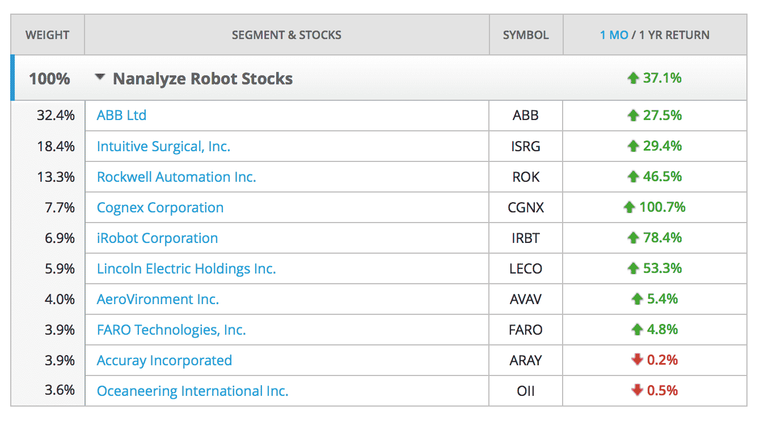
Task: Open Lincoln Electric Holdings Inc. link
Action: pyautogui.click(x=186, y=268)
